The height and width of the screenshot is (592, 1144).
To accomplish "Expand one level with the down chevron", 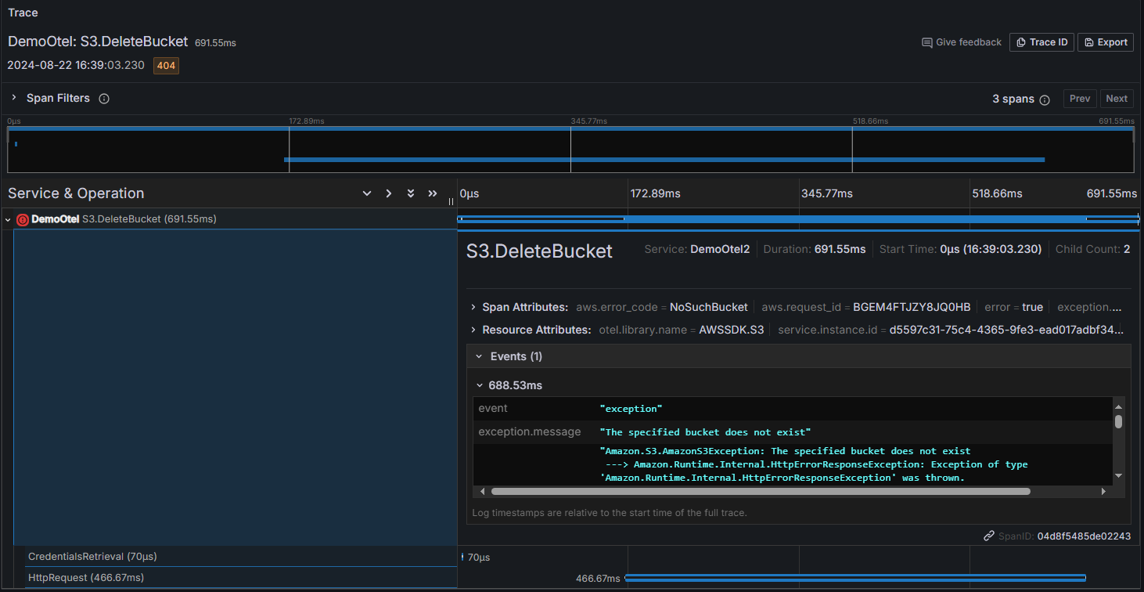I will click(366, 193).
